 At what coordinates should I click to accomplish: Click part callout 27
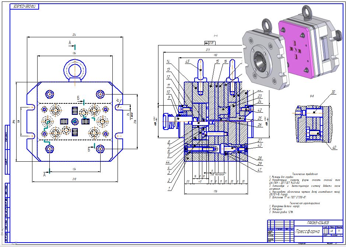[260, 140]
